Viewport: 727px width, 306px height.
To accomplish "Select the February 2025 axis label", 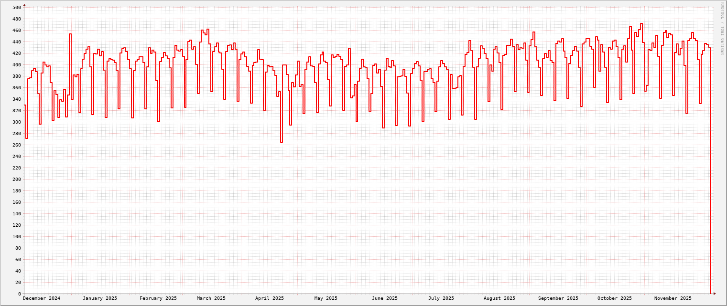I will pos(158,298).
